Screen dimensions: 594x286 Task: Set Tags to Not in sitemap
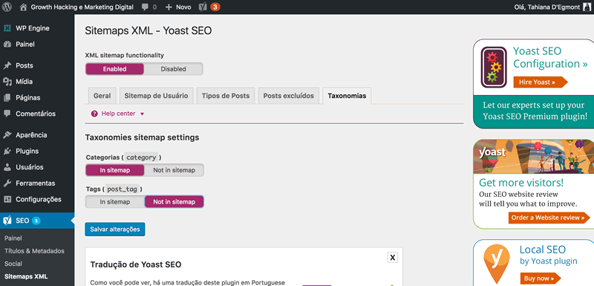[174, 202]
